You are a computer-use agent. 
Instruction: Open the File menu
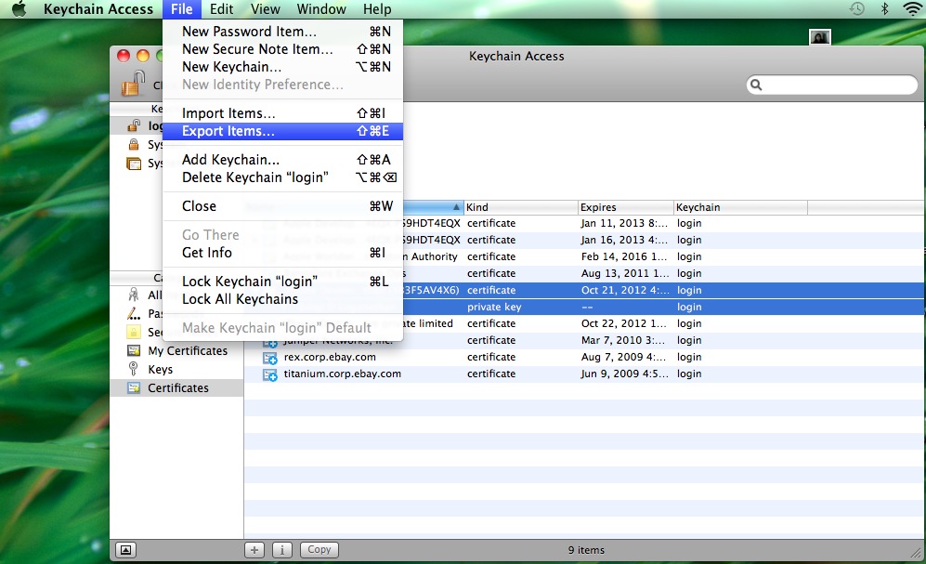pyautogui.click(x=182, y=9)
